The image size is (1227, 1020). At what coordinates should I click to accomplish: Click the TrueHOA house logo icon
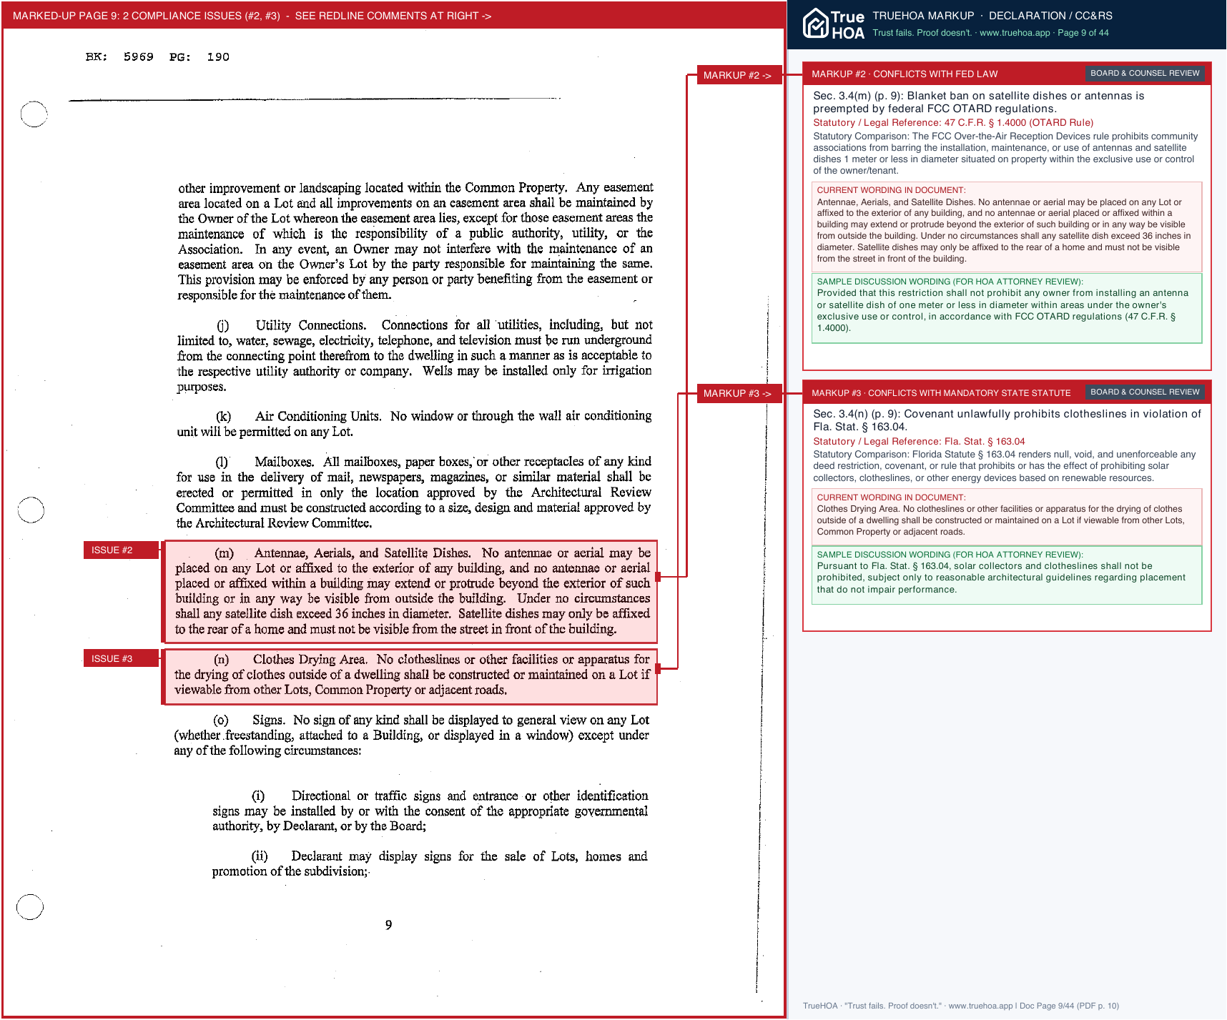(815, 24)
